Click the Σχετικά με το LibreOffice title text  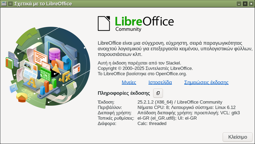tap(43, 4)
